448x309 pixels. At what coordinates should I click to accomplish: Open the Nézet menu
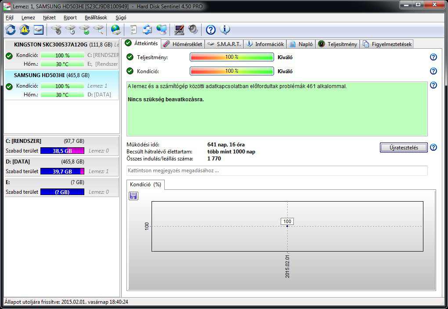click(49, 18)
